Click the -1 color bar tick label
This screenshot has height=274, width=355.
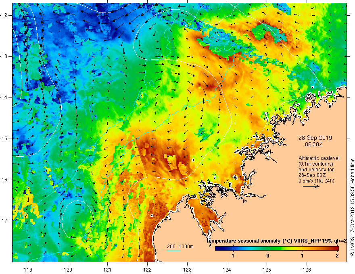(232, 256)
